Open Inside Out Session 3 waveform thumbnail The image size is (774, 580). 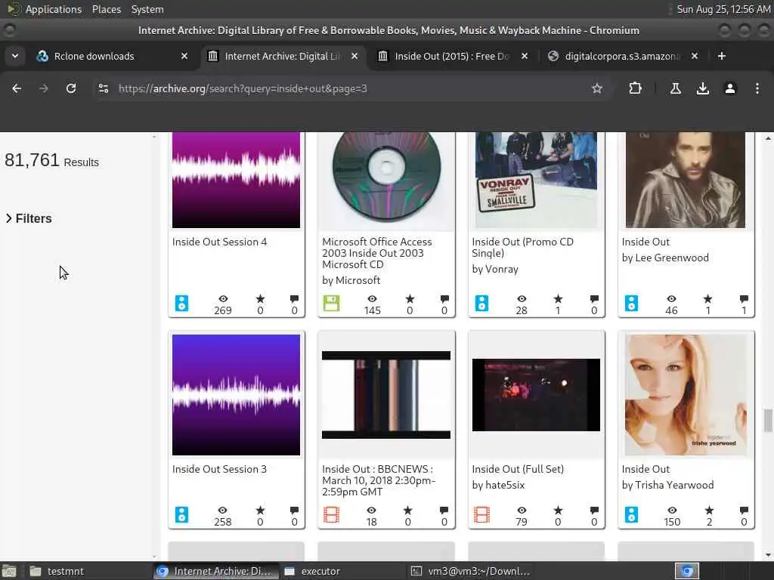point(236,394)
